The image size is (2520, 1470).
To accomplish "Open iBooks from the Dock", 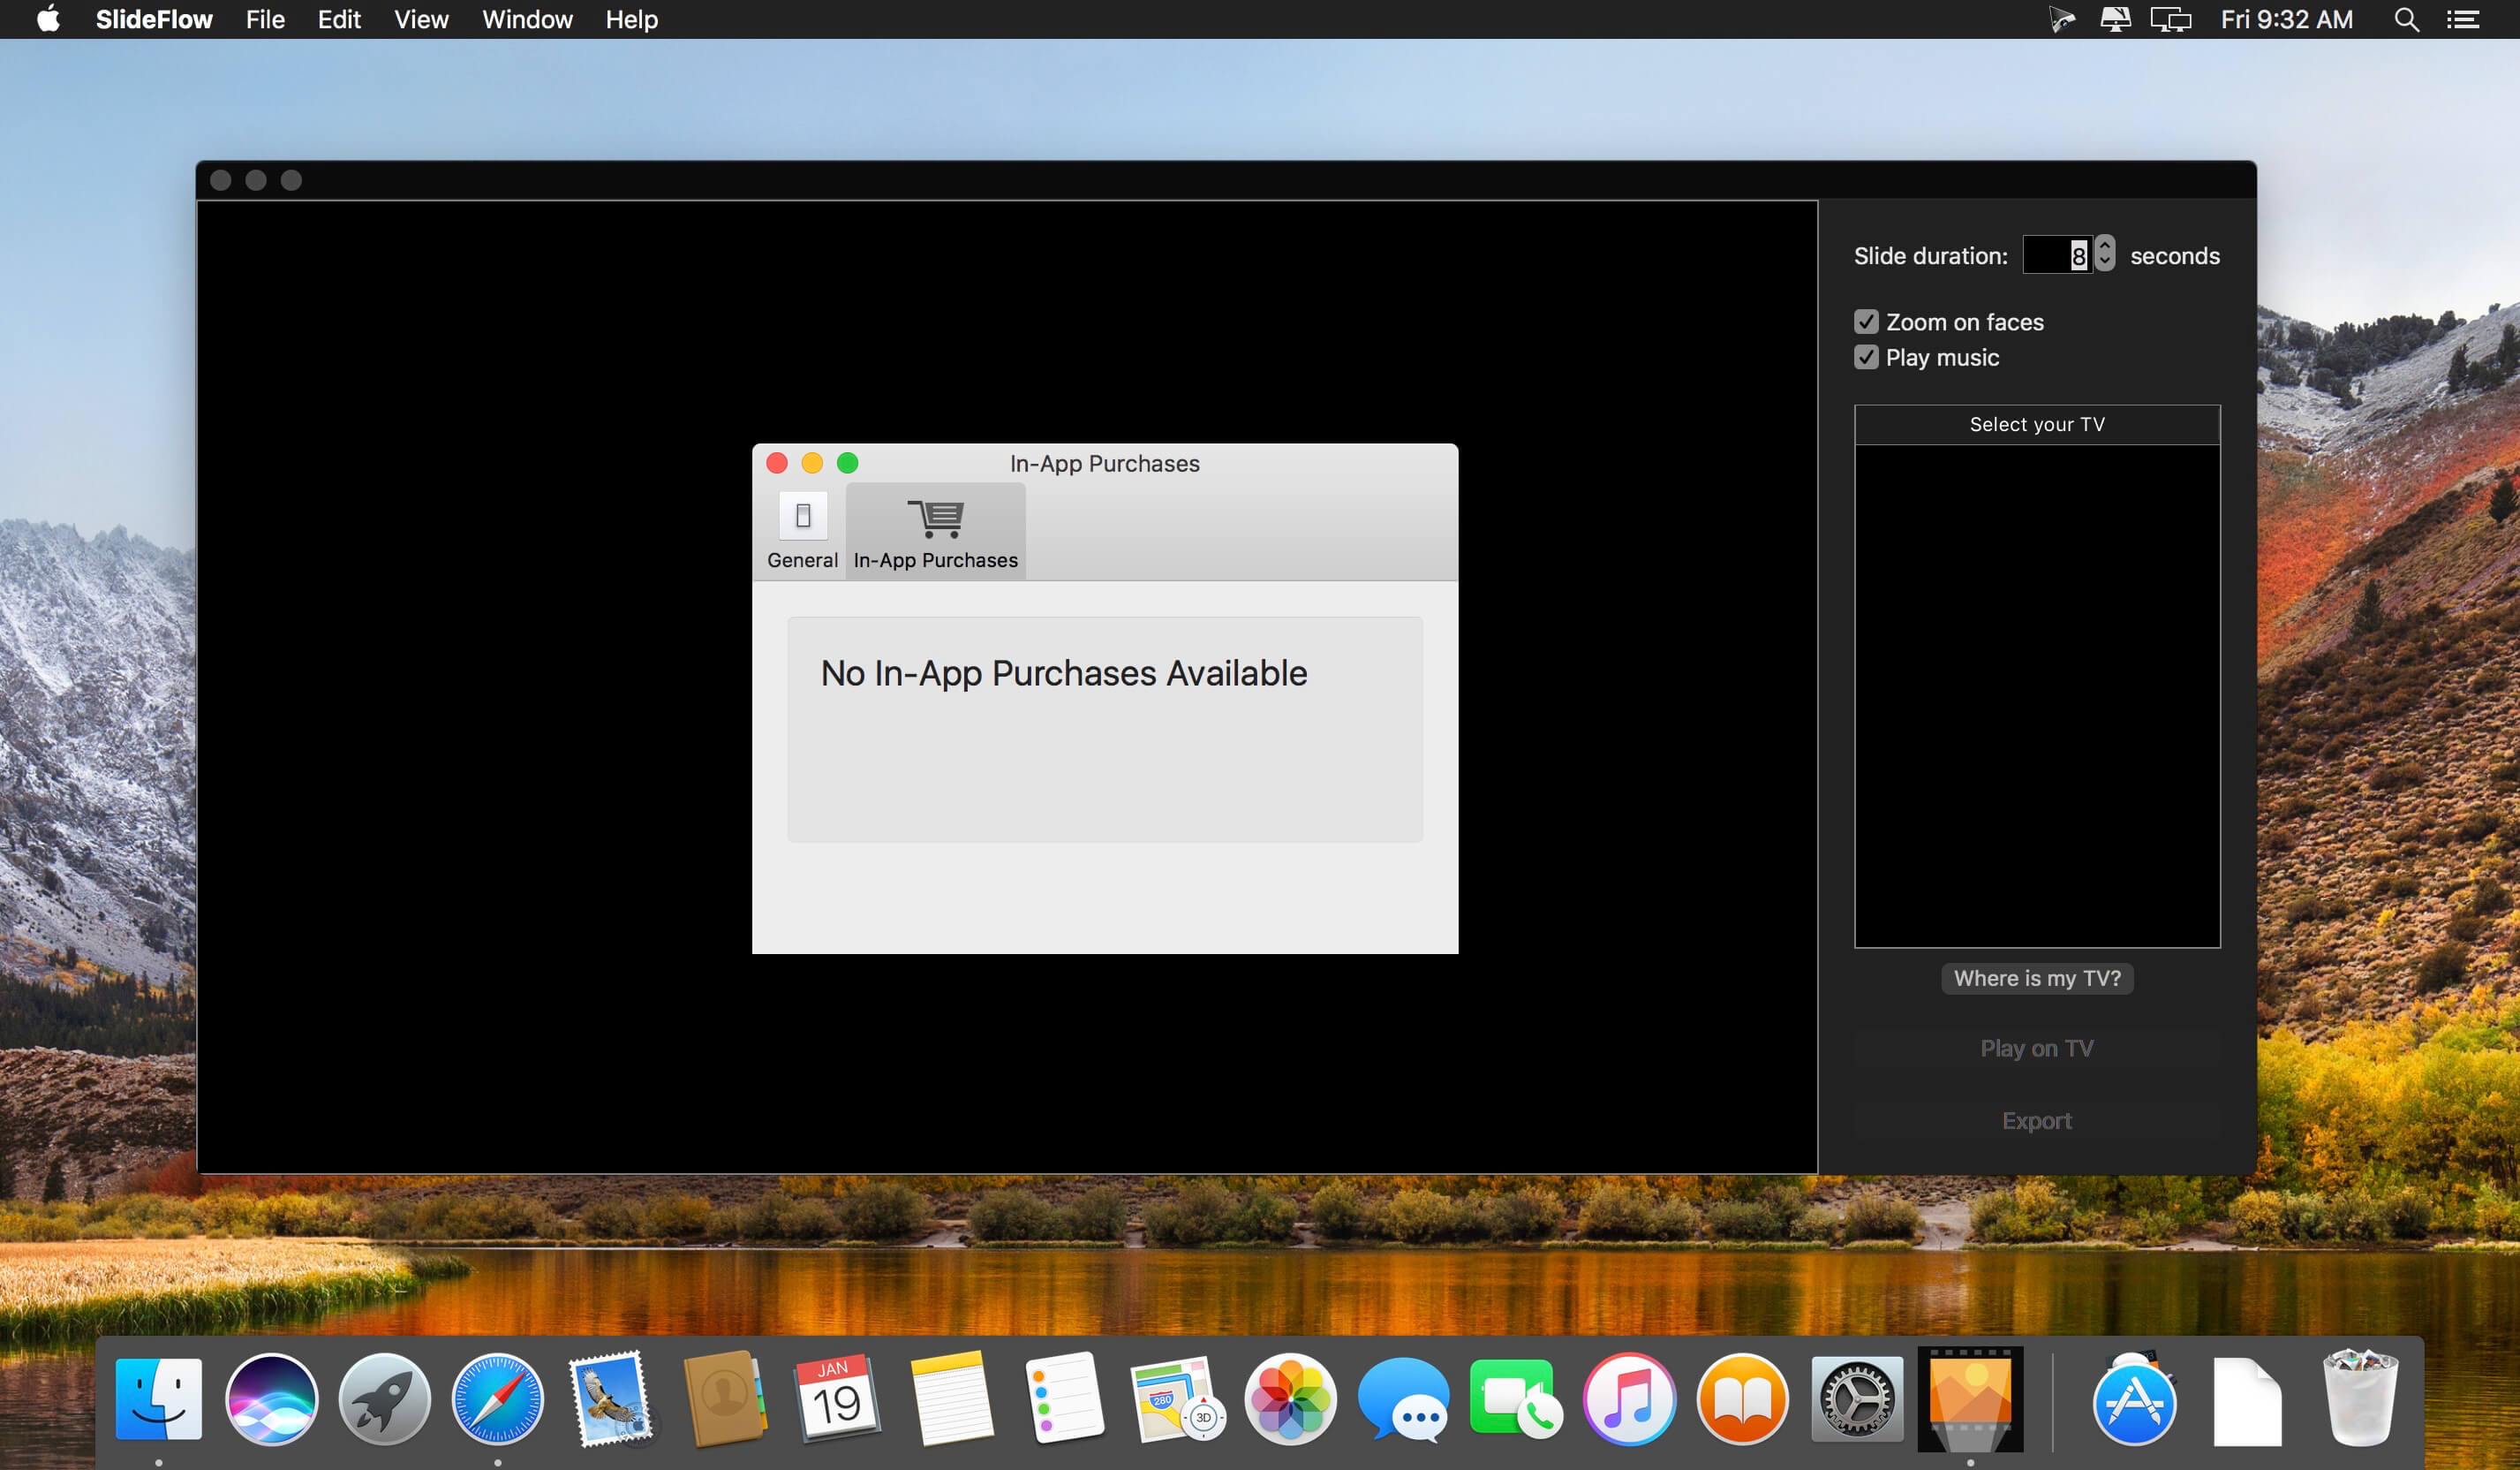I will tap(1742, 1399).
